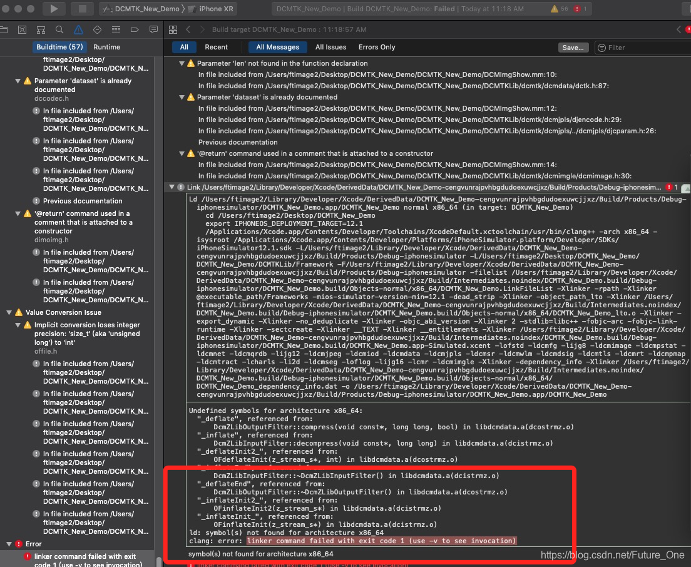
Task: Click the Stop build button
Action: click(x=83, y=9)
